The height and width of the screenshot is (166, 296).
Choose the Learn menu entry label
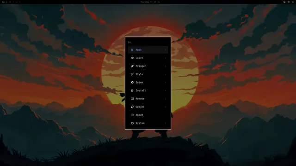pyautogui.click(x=139, y=58)
